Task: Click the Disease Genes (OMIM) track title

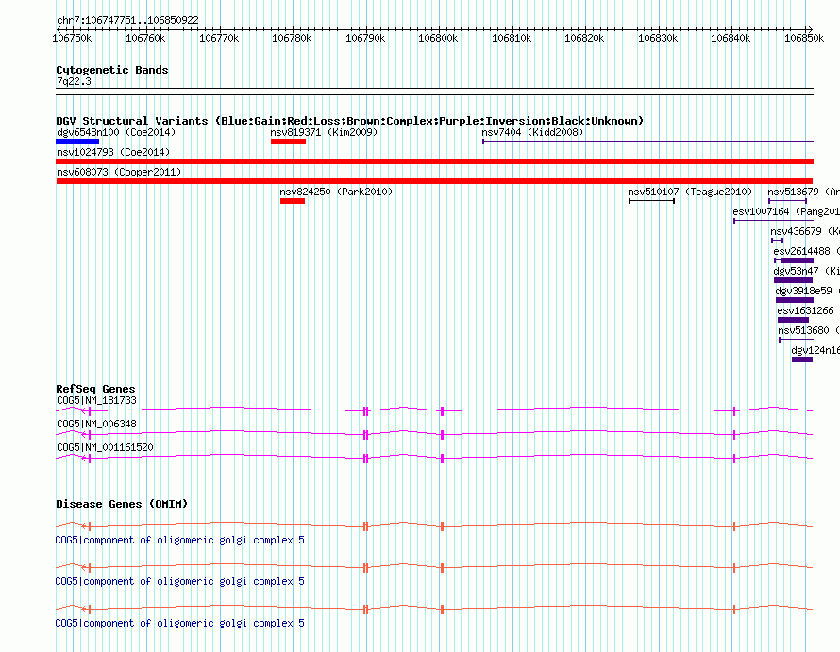Action: [122, 504]
